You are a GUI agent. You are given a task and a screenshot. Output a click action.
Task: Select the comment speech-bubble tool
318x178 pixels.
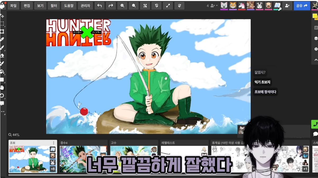[2, 103]
